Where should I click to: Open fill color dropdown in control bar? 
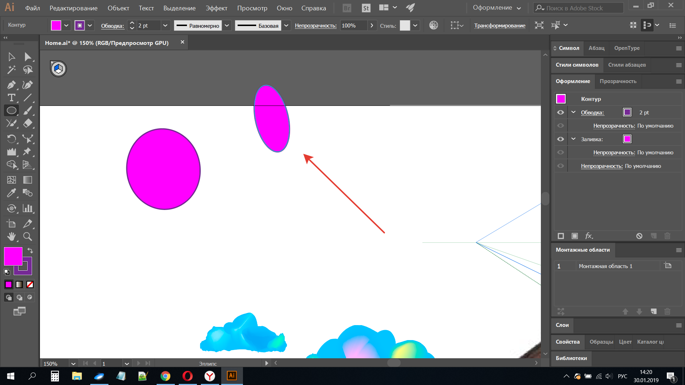(66, 25)
